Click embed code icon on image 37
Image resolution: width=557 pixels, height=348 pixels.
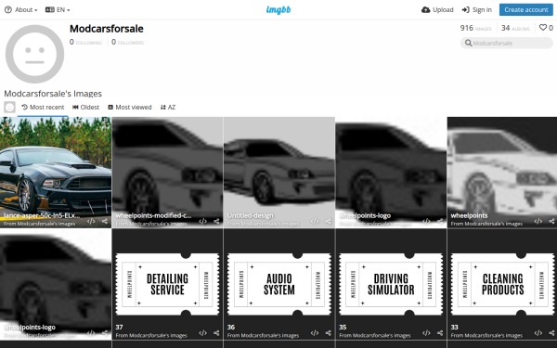click(202, 333)
